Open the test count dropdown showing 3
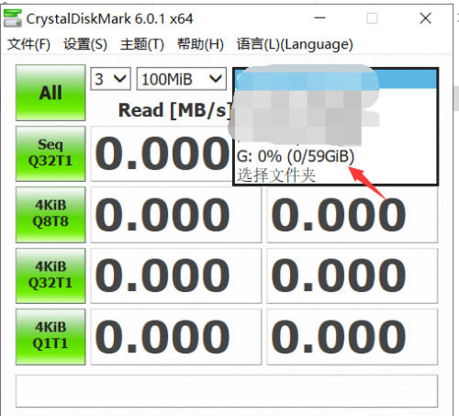Screen dimensions: 459x416 tap(111, 79)
